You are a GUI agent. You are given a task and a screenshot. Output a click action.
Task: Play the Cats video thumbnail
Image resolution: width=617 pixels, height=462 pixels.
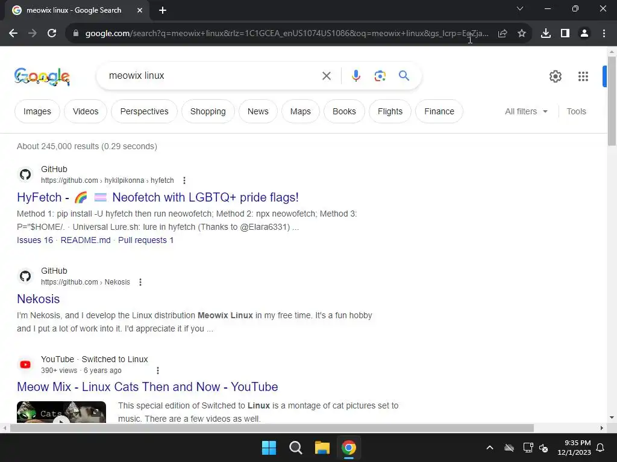click(x=61, y=412)
